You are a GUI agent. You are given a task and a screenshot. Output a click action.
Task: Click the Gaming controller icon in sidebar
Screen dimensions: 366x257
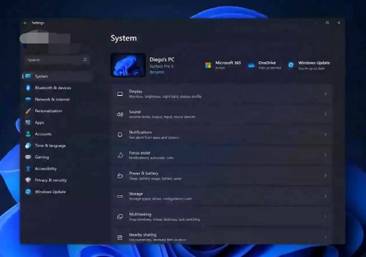[28, 157]
